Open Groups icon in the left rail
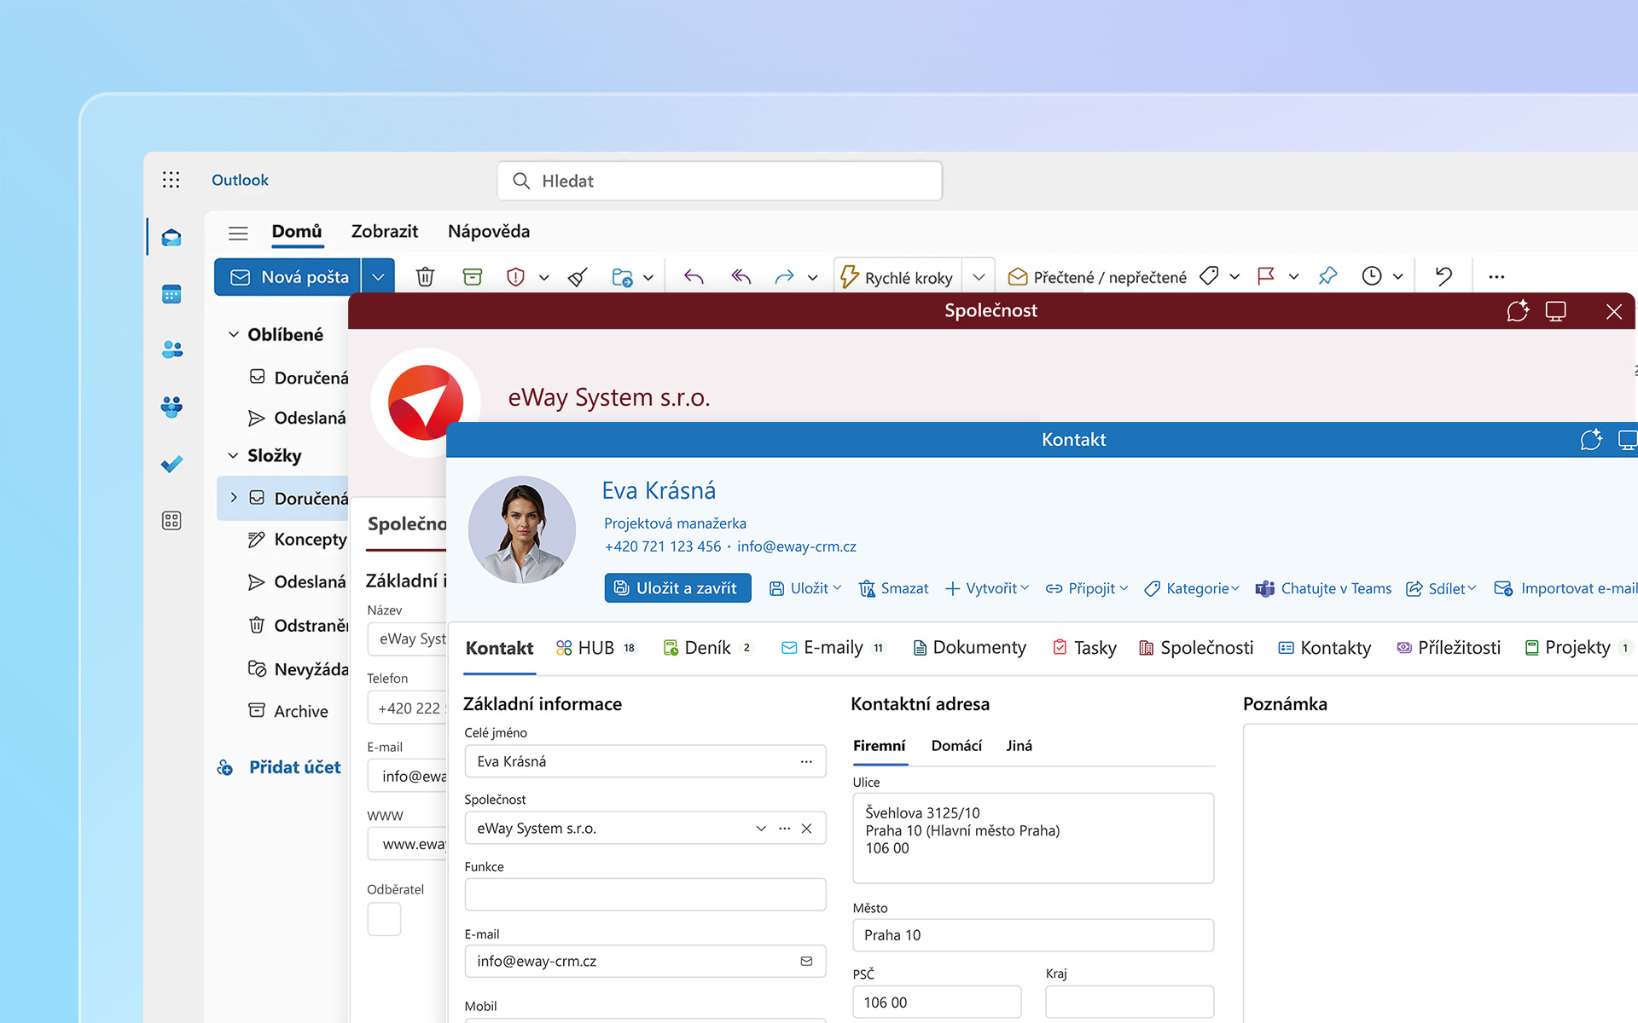1638x1023 pixels. [x=171, y=407]
